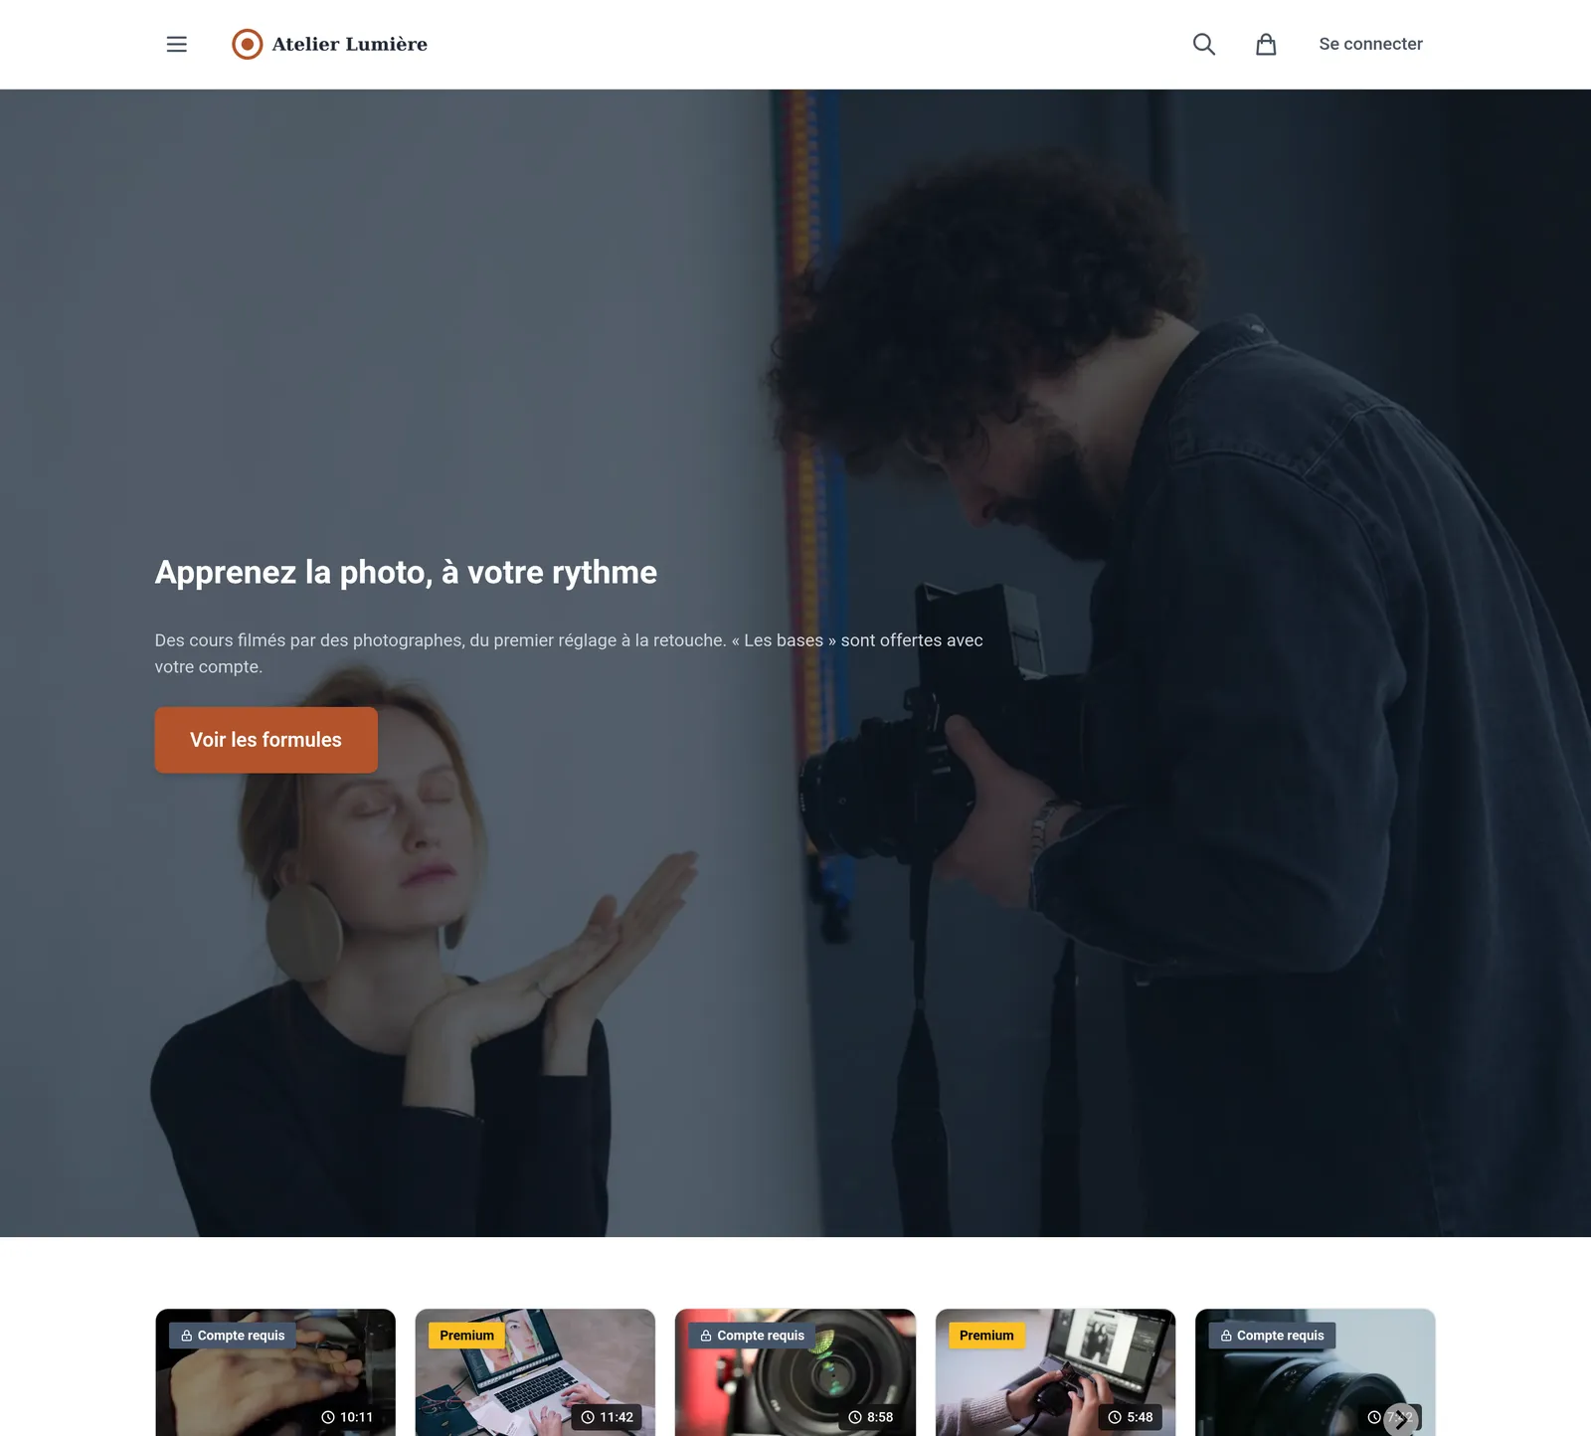Advance the carousel with the next arrow
The width and height of the screenshot is (1591, 1436).
point(1401,1420)
